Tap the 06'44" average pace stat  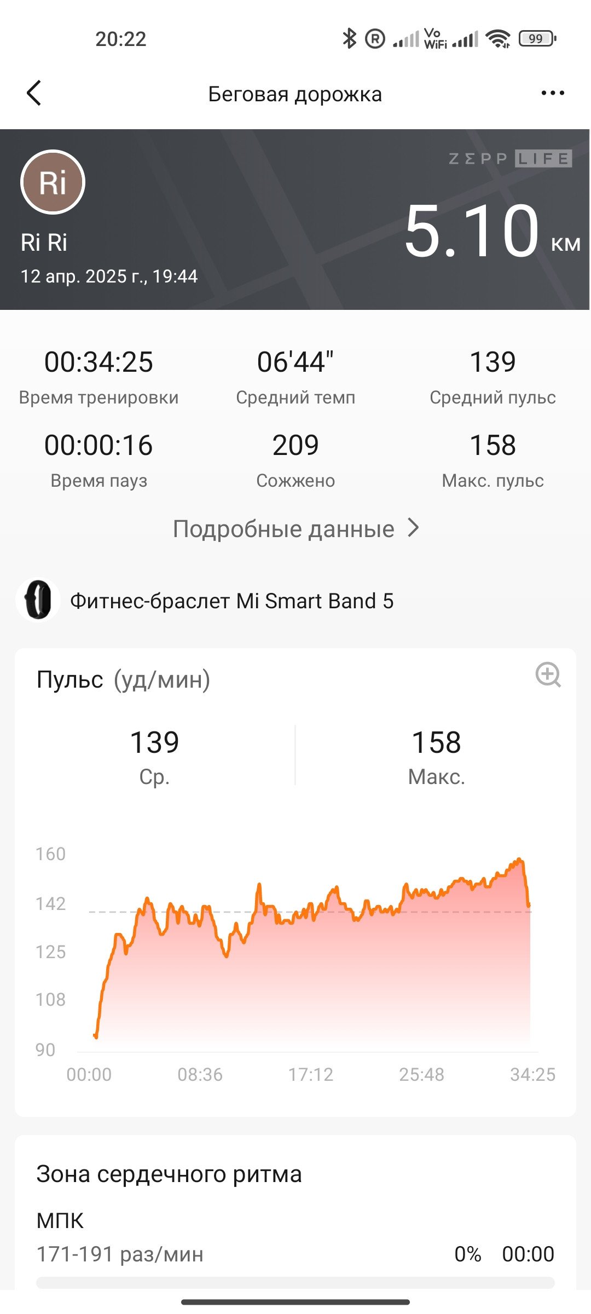(296, 377)
